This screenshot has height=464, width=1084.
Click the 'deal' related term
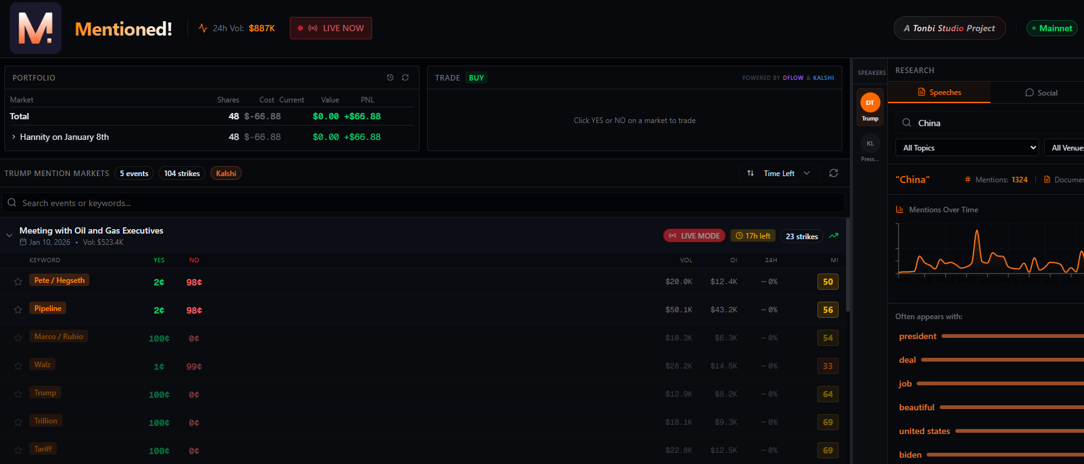pyautogui.click(x=907, y=360)
